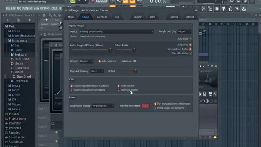Viewport: 261px width, 147px height.
Task: Click the browser document files icon
Action: tap(18, 20)
